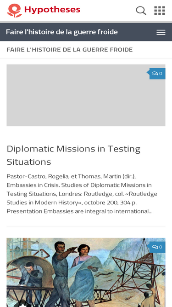Open the search magnifier icon
The width and height of the screenshot is (172, 307).
[x=141, y=11]
